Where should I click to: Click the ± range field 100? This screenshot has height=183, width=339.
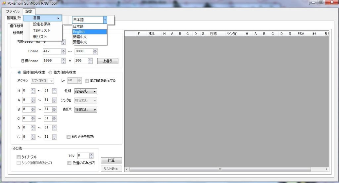click(x=81, y=61)
